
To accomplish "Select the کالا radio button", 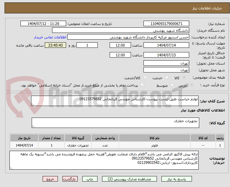I will [x=184, y=77].
